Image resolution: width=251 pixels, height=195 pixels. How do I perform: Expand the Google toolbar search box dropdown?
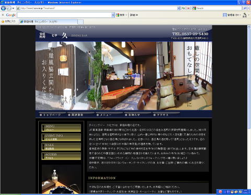113,15
